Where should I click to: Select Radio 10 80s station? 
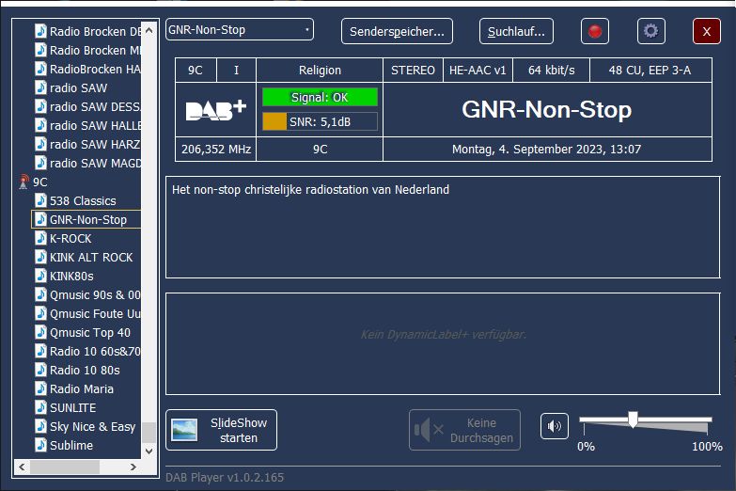click(85, 371)
